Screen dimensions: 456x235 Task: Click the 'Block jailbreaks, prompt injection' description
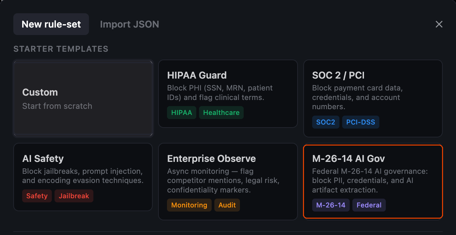[83, 176]
